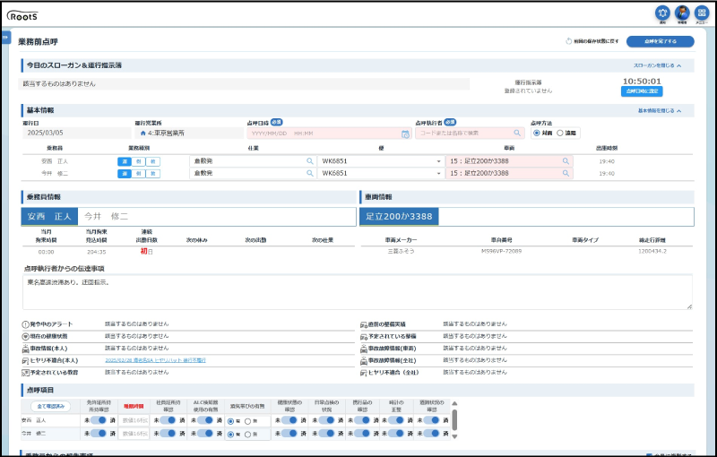The height and width of the screenshot is (457, 717).
Task: Expand the left sidebar handle
Action: coord(5,38)
